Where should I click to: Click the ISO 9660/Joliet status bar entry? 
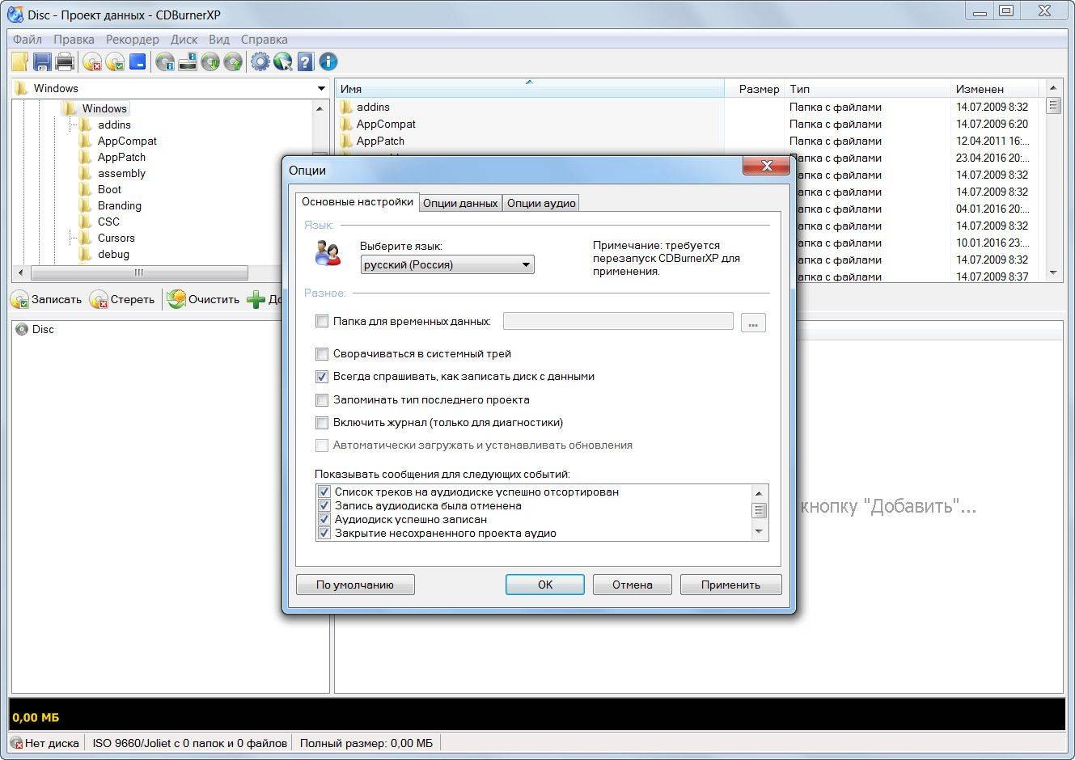pyautogui.click(x=189, y=743)
